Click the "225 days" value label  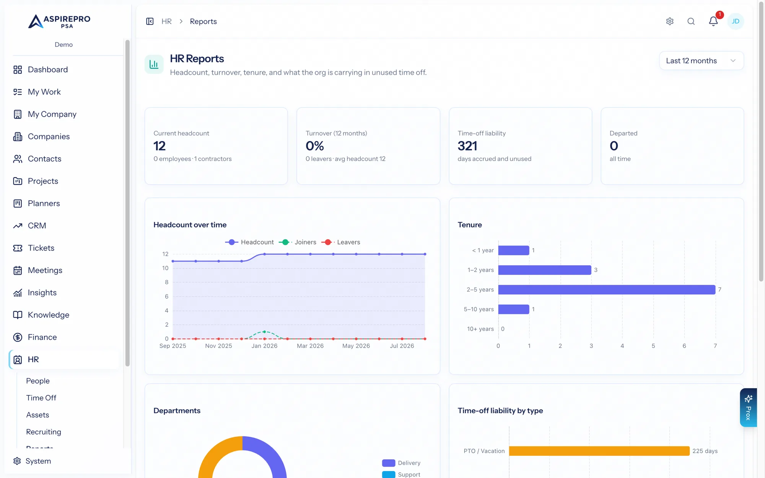705,451
